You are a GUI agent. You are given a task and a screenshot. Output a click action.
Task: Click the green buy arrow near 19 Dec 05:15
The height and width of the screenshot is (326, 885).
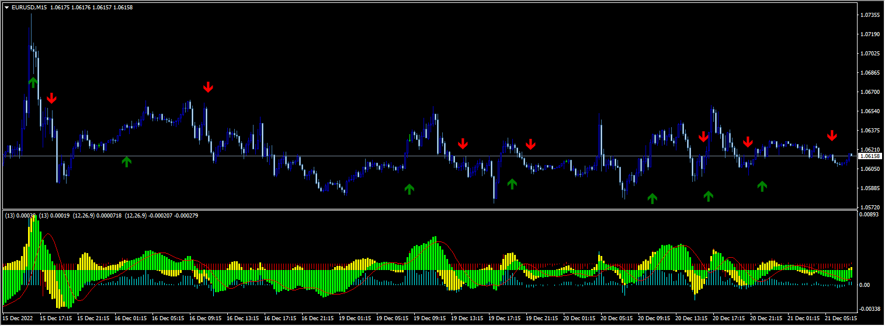pos(409,188)
